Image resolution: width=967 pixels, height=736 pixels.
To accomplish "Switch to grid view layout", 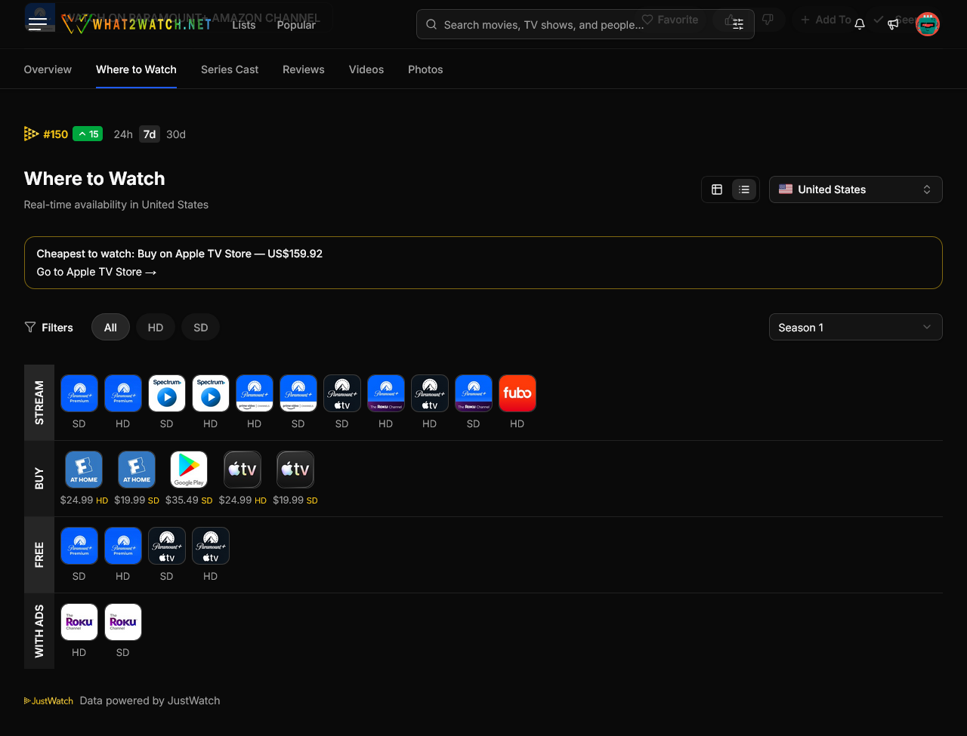I will [717, 189].
